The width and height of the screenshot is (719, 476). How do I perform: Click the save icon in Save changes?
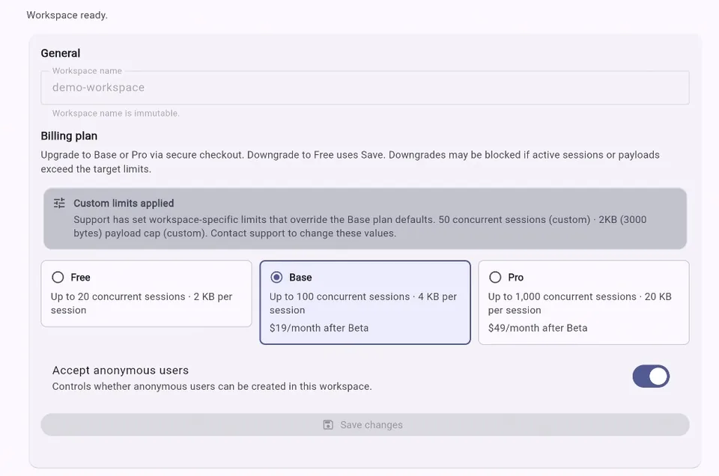328,424
